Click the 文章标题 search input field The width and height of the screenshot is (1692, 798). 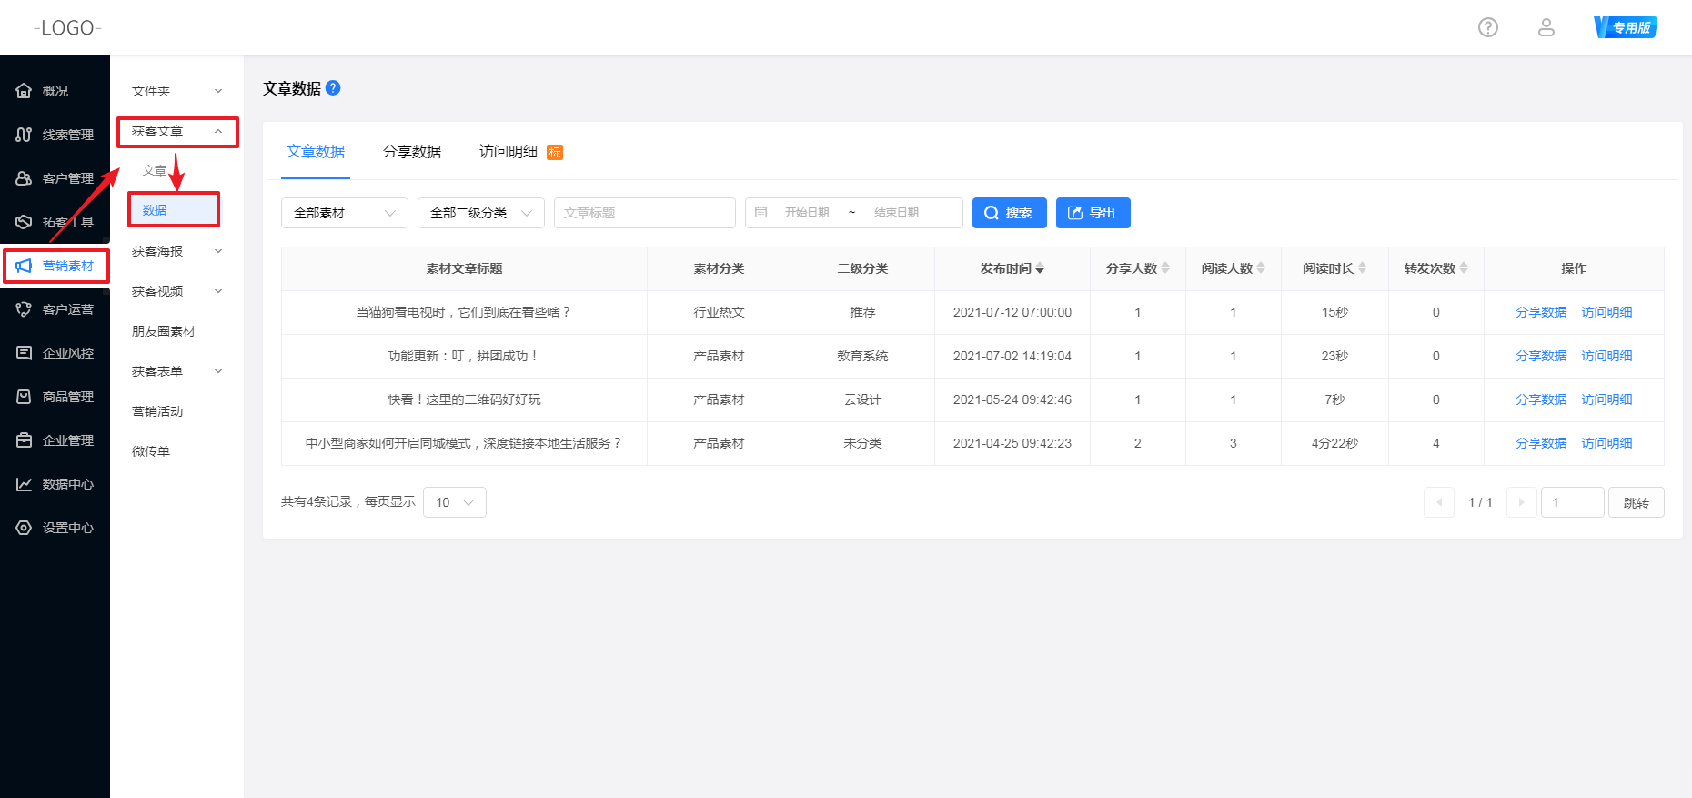click(x=644, y=213)
